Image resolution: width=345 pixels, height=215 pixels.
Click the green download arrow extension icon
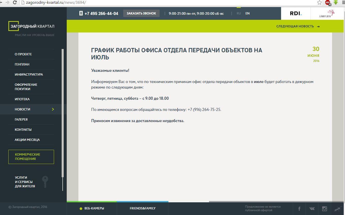336,2
